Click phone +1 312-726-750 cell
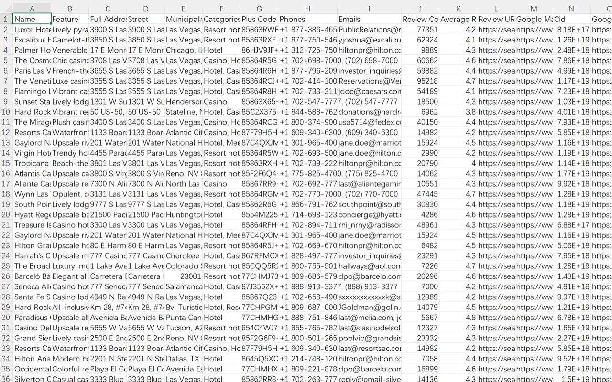The image size is (612, 382). pyautogui.click(x=308, y=50)
